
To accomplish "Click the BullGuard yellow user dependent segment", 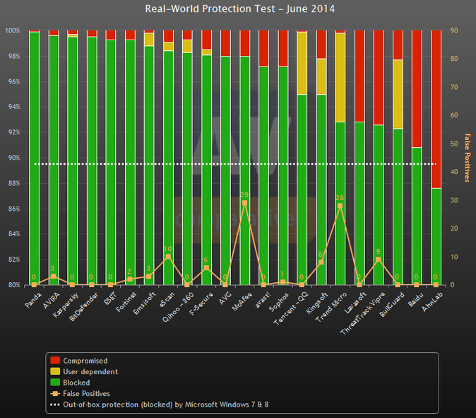I will pos(398,94).
